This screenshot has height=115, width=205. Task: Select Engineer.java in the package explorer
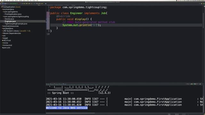click(10, 21)
